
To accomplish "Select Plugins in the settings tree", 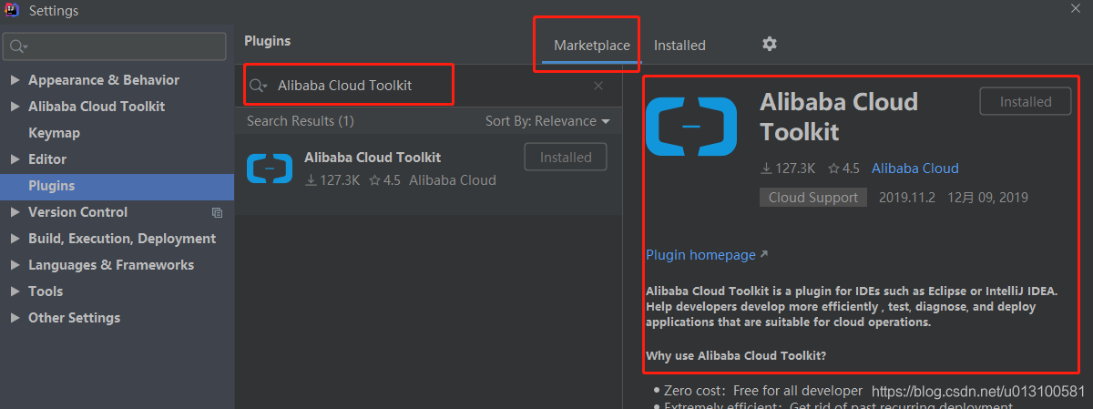I will coord(117,186).
